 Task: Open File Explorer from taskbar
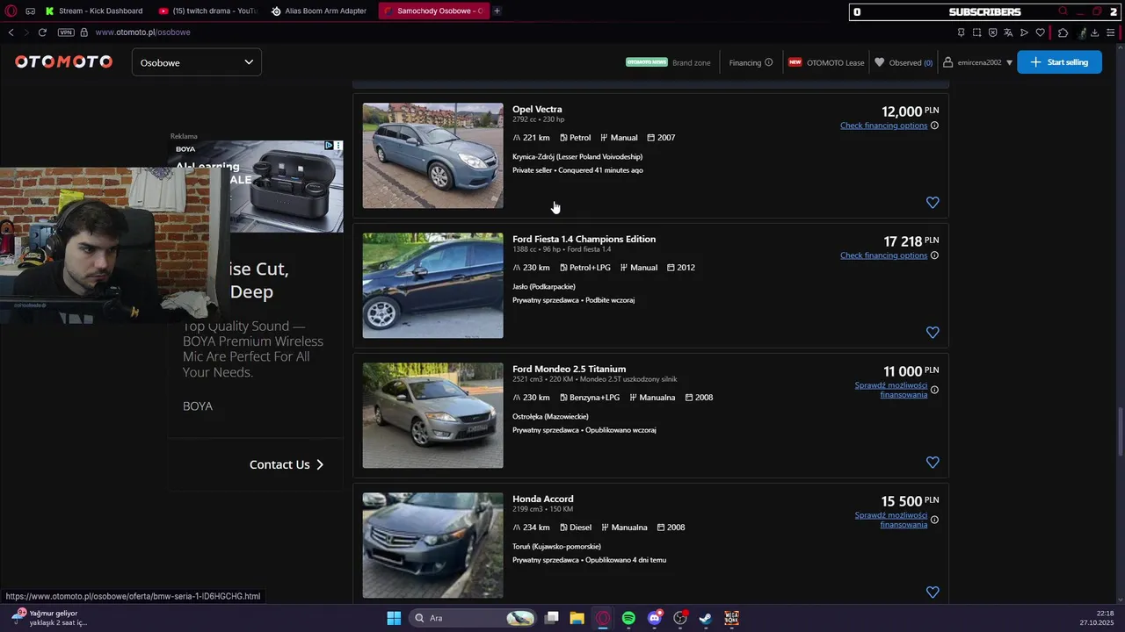coord(577,618)
